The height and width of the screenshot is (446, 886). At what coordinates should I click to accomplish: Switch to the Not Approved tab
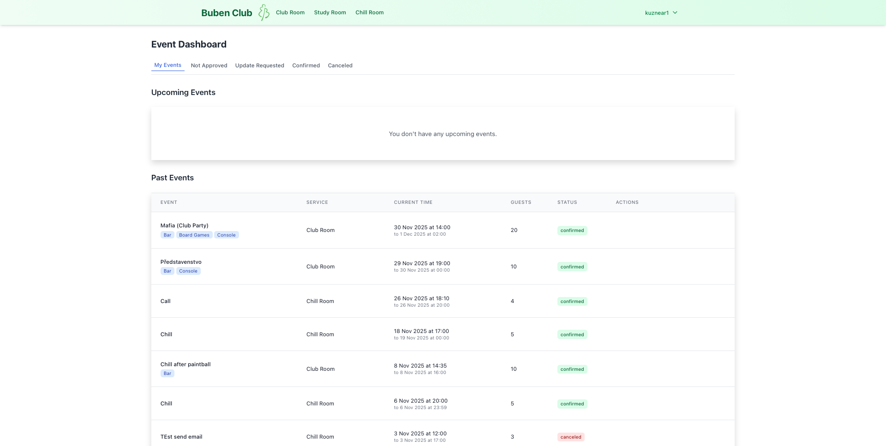tap(209, 65)
